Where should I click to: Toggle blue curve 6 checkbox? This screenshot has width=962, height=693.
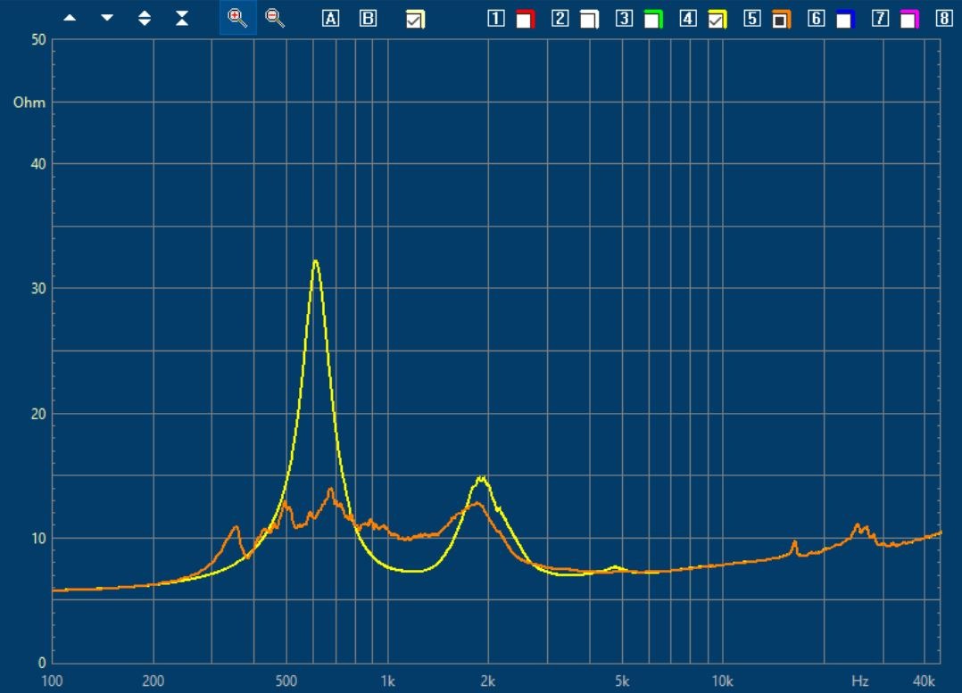(845, 20)
